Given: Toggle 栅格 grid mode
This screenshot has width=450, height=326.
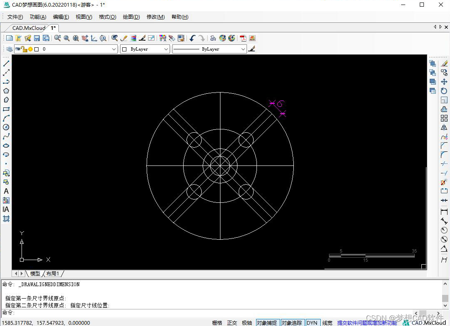Looking at the screenshot, I should 217,323.
